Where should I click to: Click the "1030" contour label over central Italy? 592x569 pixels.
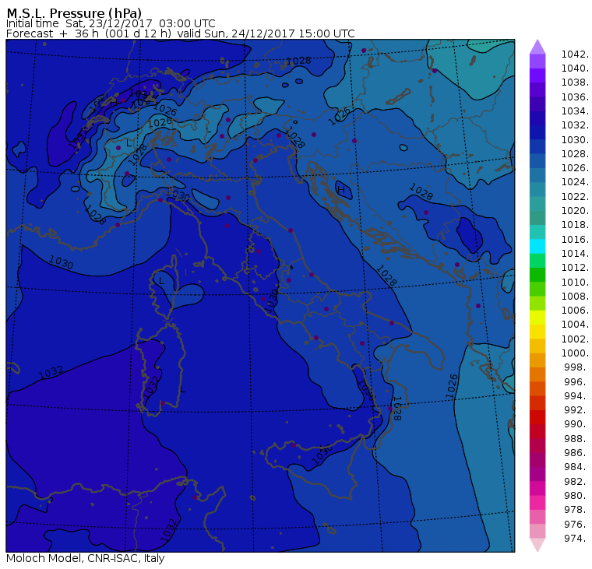point(271,300)
